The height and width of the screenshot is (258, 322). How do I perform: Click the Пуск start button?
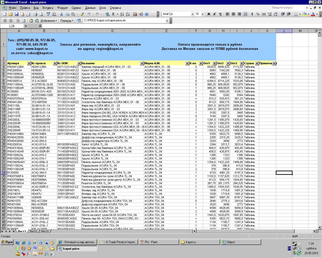(7, 242)
